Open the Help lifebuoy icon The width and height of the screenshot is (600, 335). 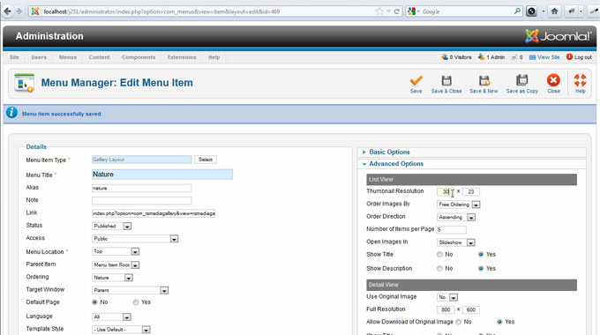[580, 80]
